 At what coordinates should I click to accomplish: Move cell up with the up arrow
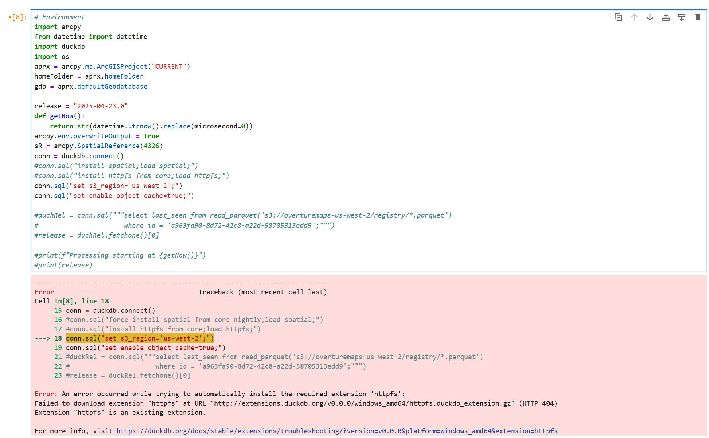click(634, 17)
